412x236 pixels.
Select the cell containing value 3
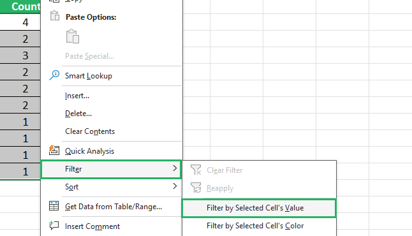(x=20, y=55)
